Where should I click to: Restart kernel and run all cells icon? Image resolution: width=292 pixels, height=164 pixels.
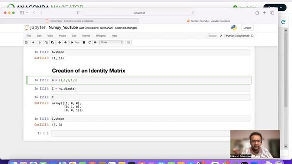click(95, 42)
